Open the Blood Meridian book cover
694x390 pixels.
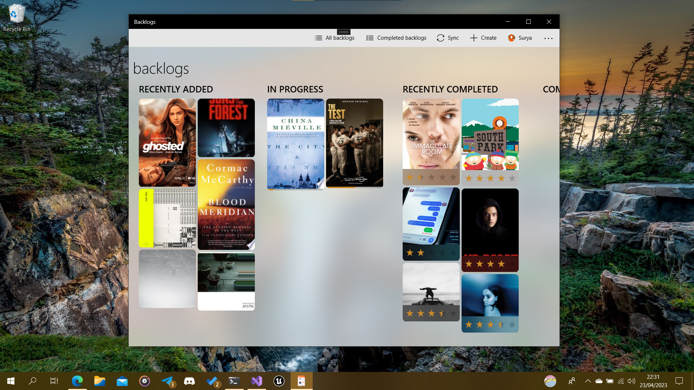tap(226, 204)
